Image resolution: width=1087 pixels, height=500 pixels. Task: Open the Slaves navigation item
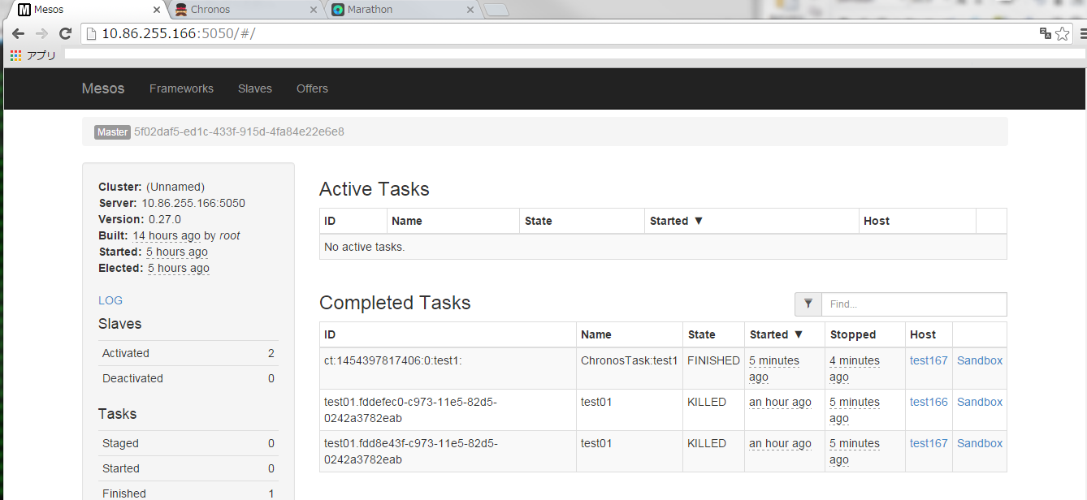click(x=255, y=88)
